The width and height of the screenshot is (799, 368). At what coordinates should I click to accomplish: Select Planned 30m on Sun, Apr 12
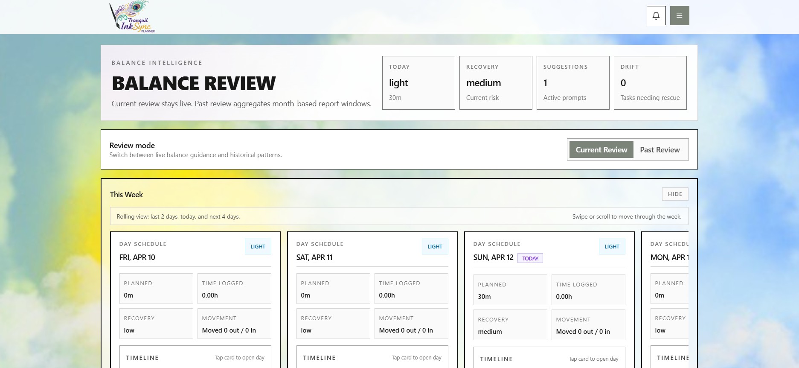(x=510, y=290)
